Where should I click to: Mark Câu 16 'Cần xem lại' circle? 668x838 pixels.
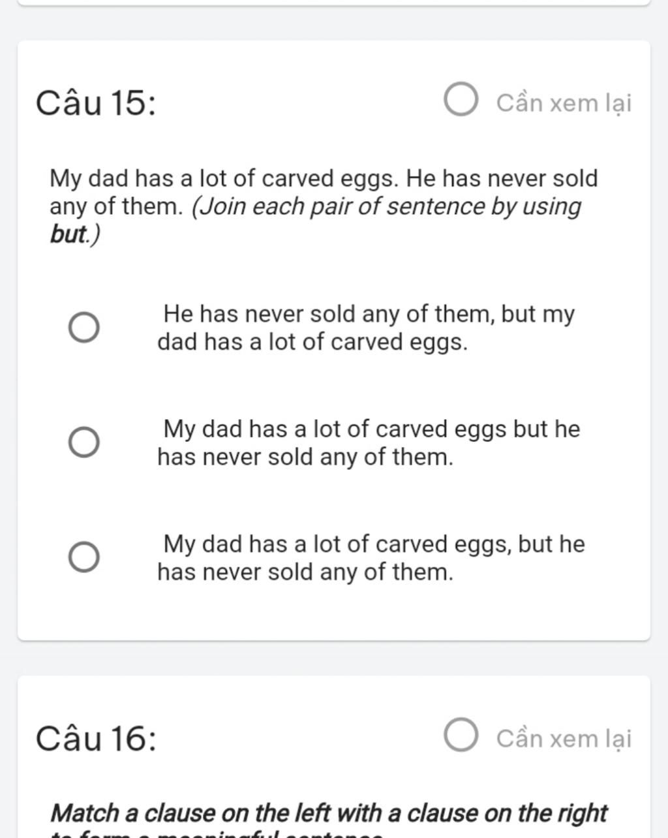tap(461, 736)
